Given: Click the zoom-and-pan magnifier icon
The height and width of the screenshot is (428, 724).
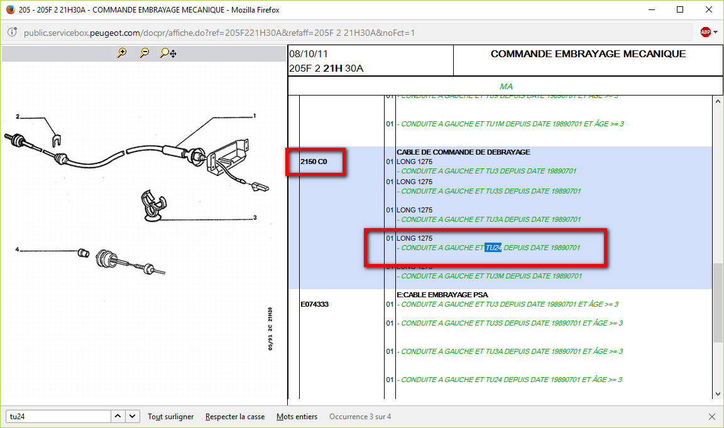Looking at the screenshot, I should coord(168,53).
